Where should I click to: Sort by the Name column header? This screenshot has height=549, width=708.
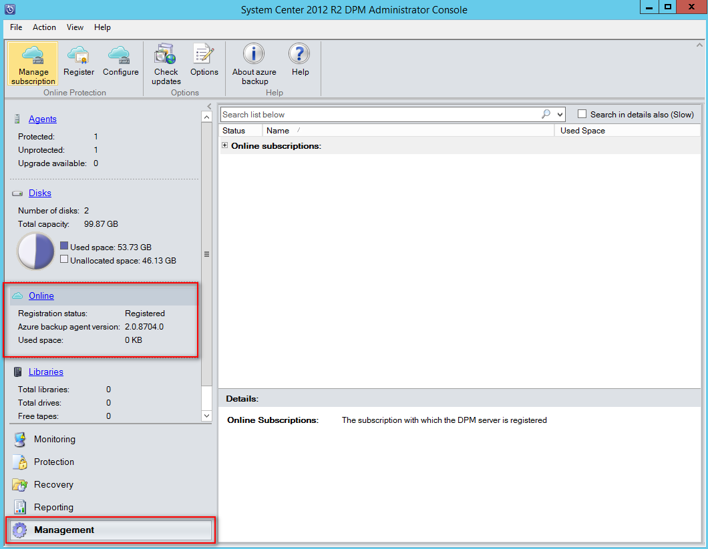pos(408,130)
